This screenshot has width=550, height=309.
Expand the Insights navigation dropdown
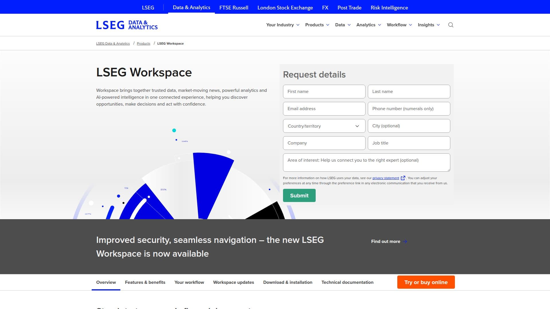point(429,25)
